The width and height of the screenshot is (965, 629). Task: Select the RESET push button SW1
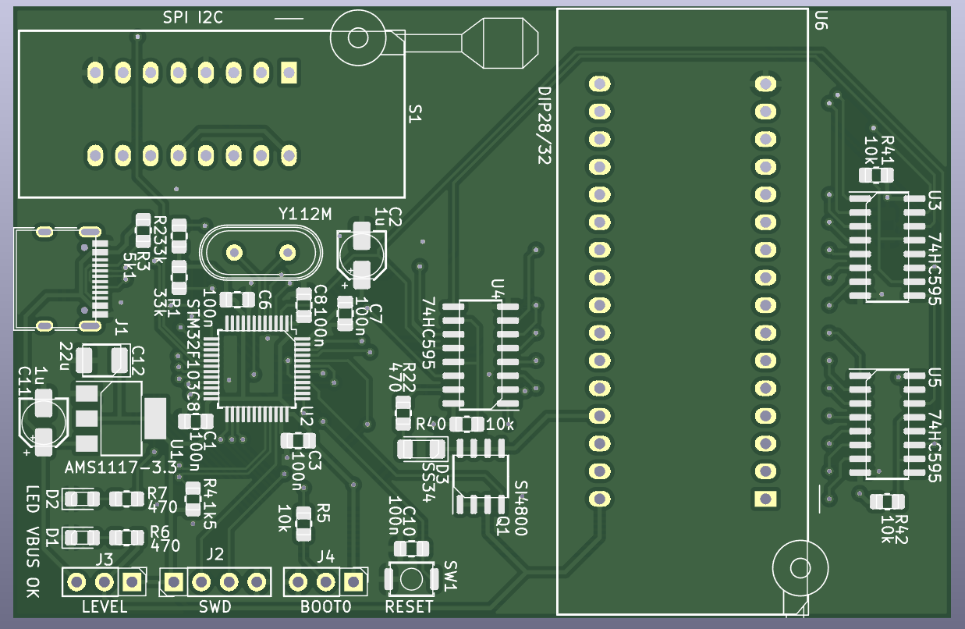coord(410,579)
